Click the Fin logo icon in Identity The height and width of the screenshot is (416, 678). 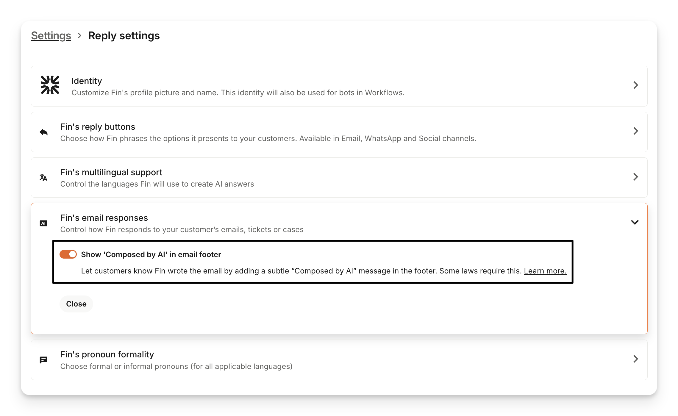point(50,85)
